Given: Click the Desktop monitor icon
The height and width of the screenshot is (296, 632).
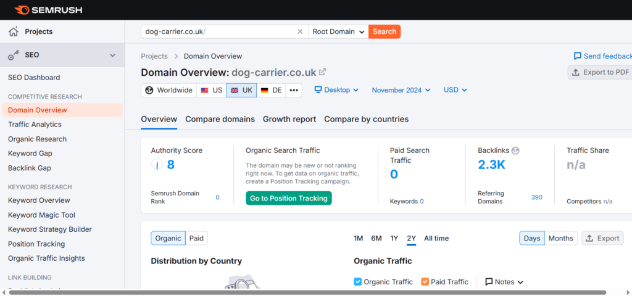Looking at the screenshot, I should (x=318, y=90).
